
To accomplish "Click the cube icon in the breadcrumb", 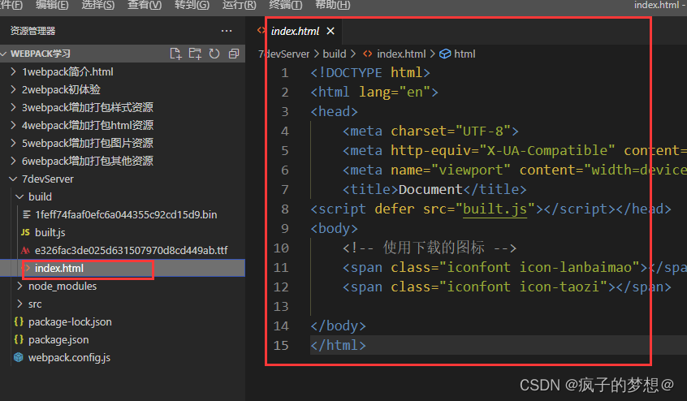I will (445, 54).
